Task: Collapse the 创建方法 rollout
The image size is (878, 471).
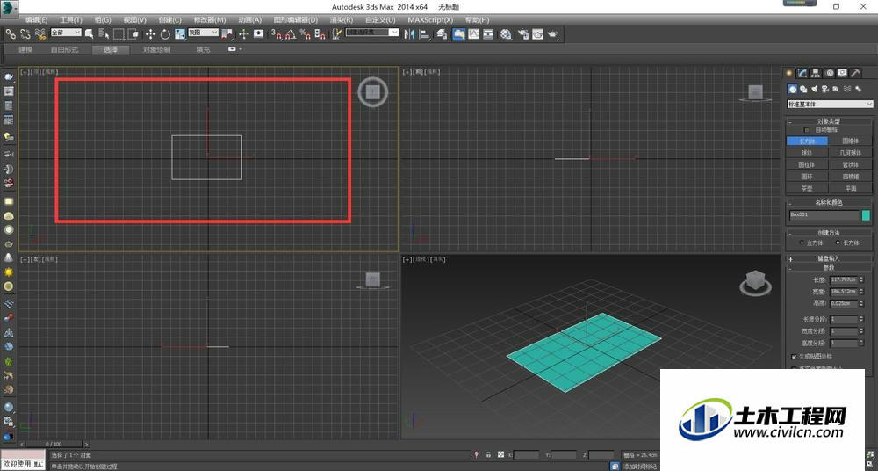Action: (x=830, y=233)
